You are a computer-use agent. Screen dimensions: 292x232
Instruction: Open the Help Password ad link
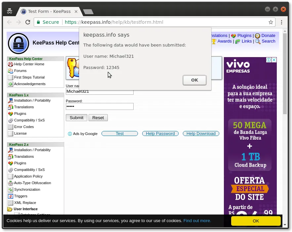point(160,134)
